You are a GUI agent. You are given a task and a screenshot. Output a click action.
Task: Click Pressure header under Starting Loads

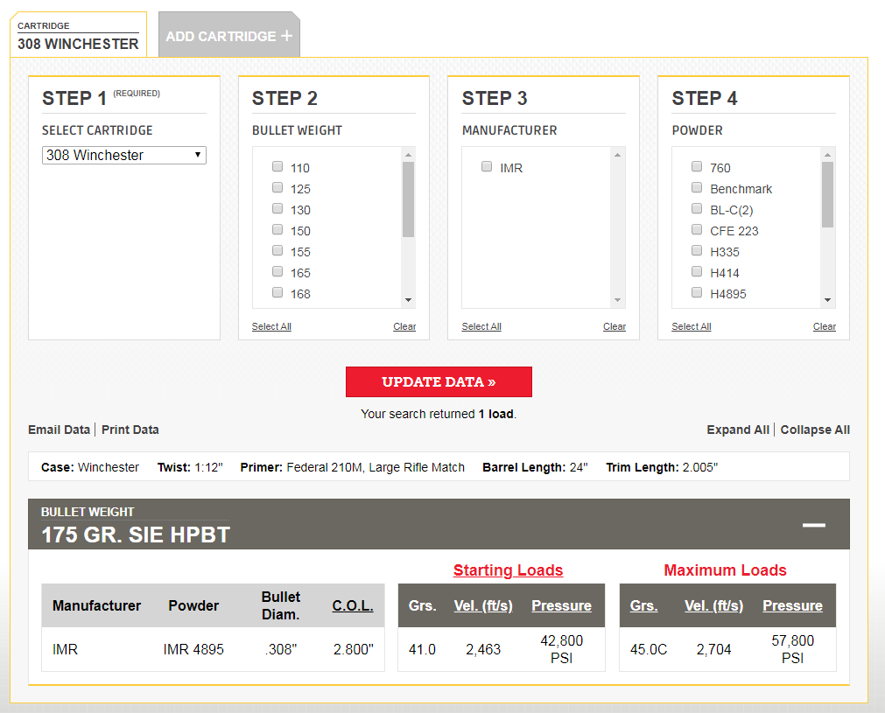[562, 605]
